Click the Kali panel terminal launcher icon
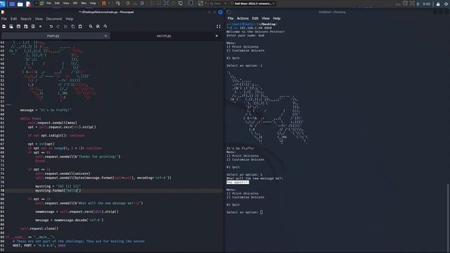Image resolution: width=450 pixels, height=253 pixels. pos(36,4)
